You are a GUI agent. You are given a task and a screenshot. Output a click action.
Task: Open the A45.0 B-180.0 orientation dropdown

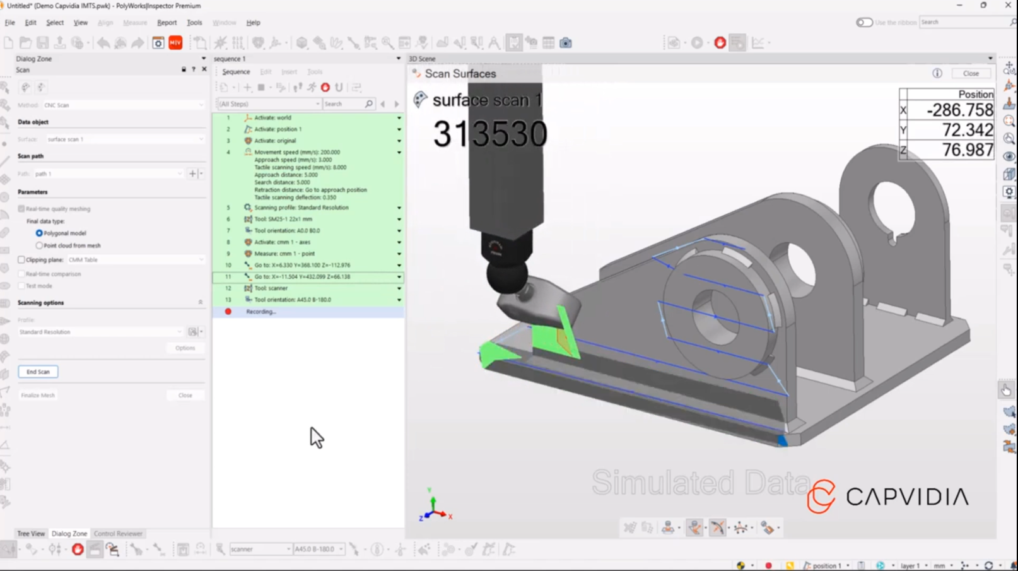(319, 550)
